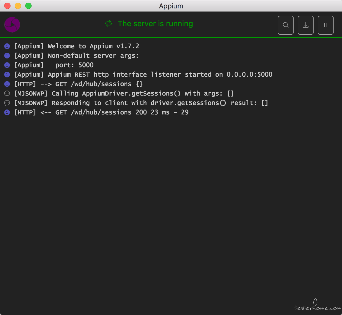Screen dimensions: 342x315
Task: Stop the server with the pause button
Action: click(326, 25)
